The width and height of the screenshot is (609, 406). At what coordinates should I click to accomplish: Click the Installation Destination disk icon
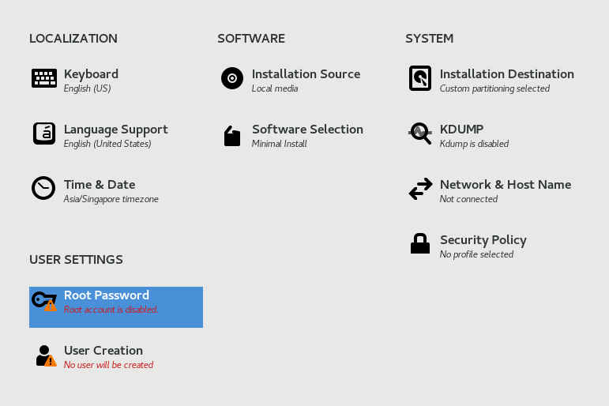[420, 78]
